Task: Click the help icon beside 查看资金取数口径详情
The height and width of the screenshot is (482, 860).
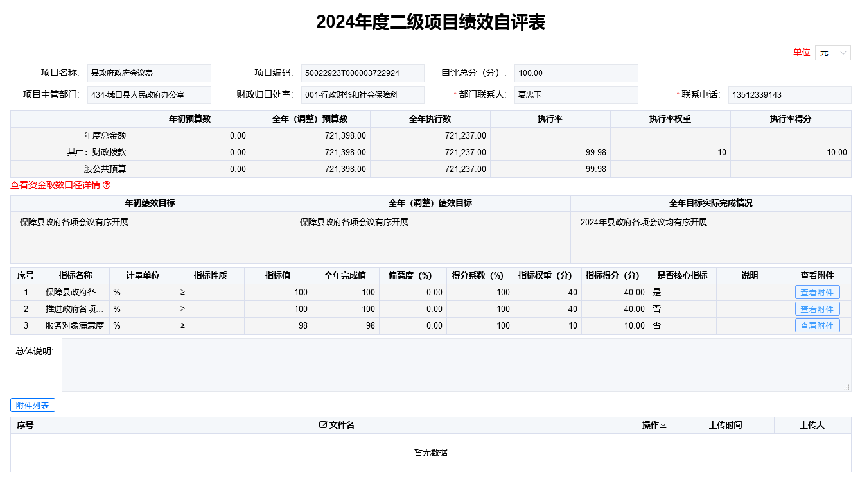Action: pyautogui.click(x=107, y=185)
